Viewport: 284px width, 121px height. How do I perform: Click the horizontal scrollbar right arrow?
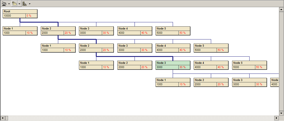pos(277,118)
